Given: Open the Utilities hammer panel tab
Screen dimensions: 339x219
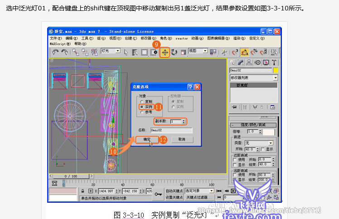Looking at the screenshot, I should 274,62.
